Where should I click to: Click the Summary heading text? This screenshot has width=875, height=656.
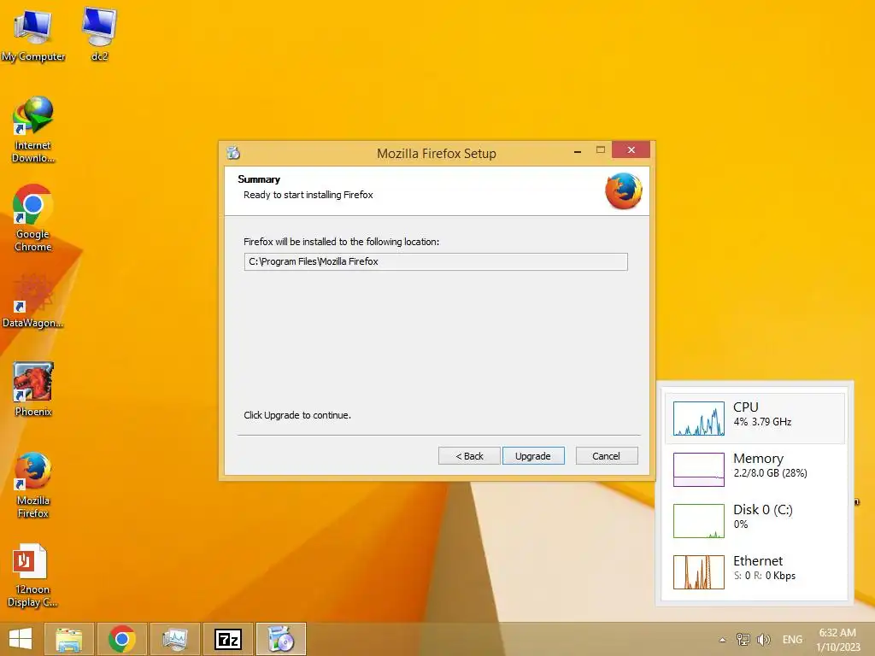(259, 179)
